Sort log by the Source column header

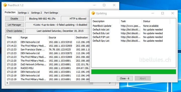pyautogui.click(x=61, y=37)
